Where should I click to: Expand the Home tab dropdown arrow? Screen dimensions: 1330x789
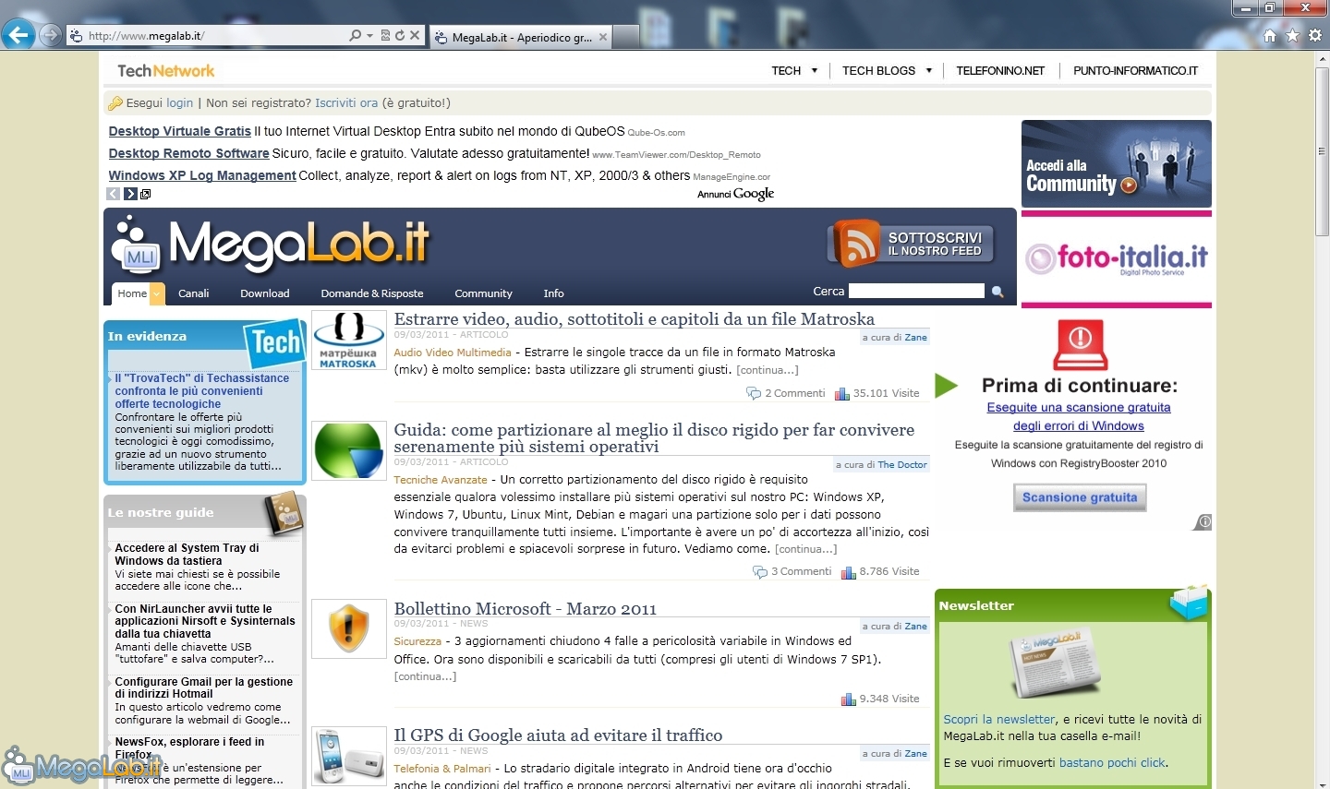tap(158, 293)
